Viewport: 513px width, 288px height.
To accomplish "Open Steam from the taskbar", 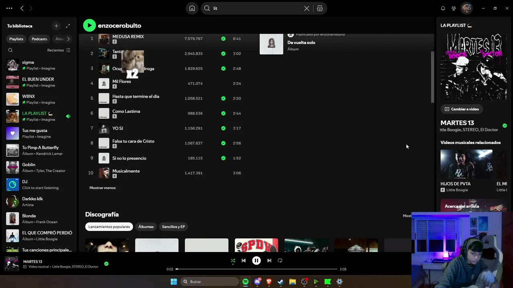I will 281,282.
